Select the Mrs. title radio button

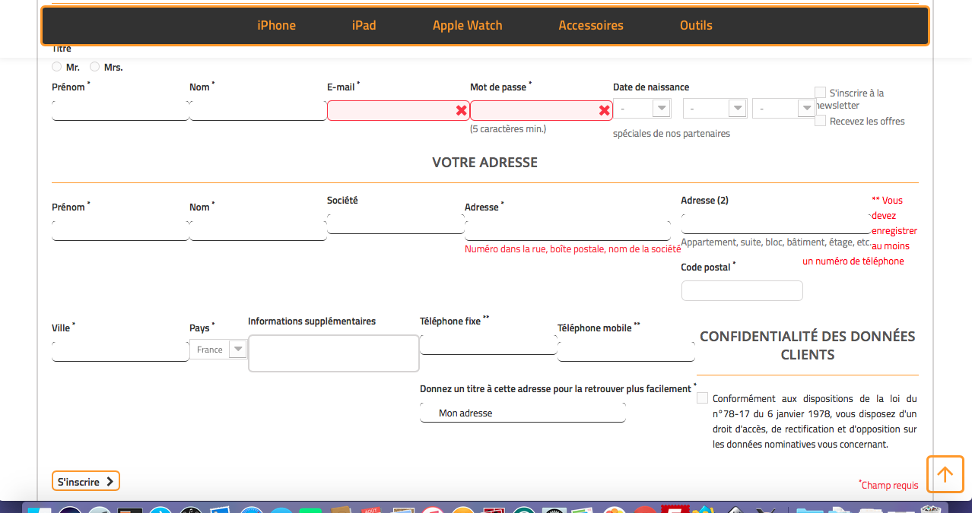pos(95,67)
